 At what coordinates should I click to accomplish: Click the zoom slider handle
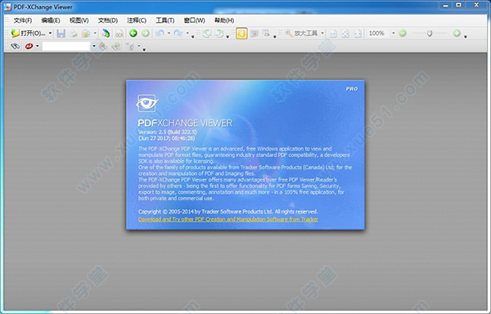[x=430, y=34]
